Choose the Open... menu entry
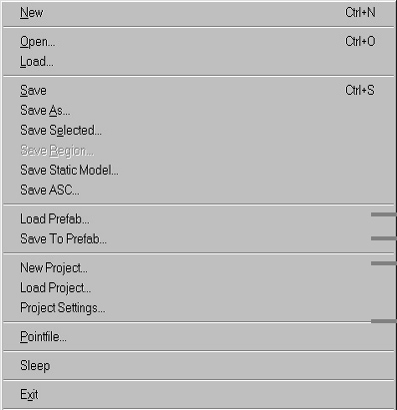Screen dimensions: 397x410 coord(198,42)
